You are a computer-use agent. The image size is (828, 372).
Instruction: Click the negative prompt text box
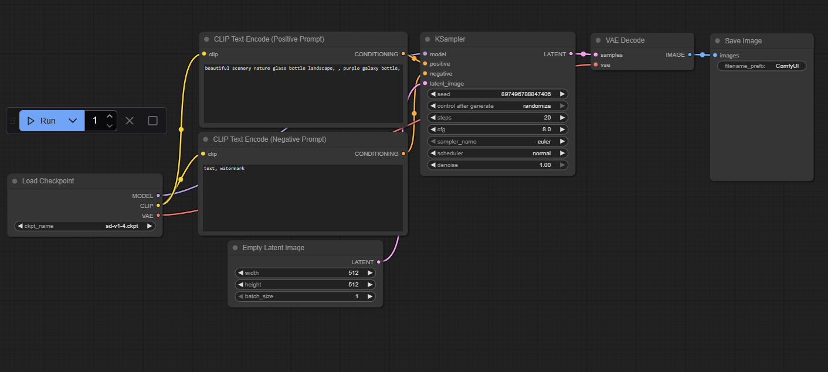point(303,198)
